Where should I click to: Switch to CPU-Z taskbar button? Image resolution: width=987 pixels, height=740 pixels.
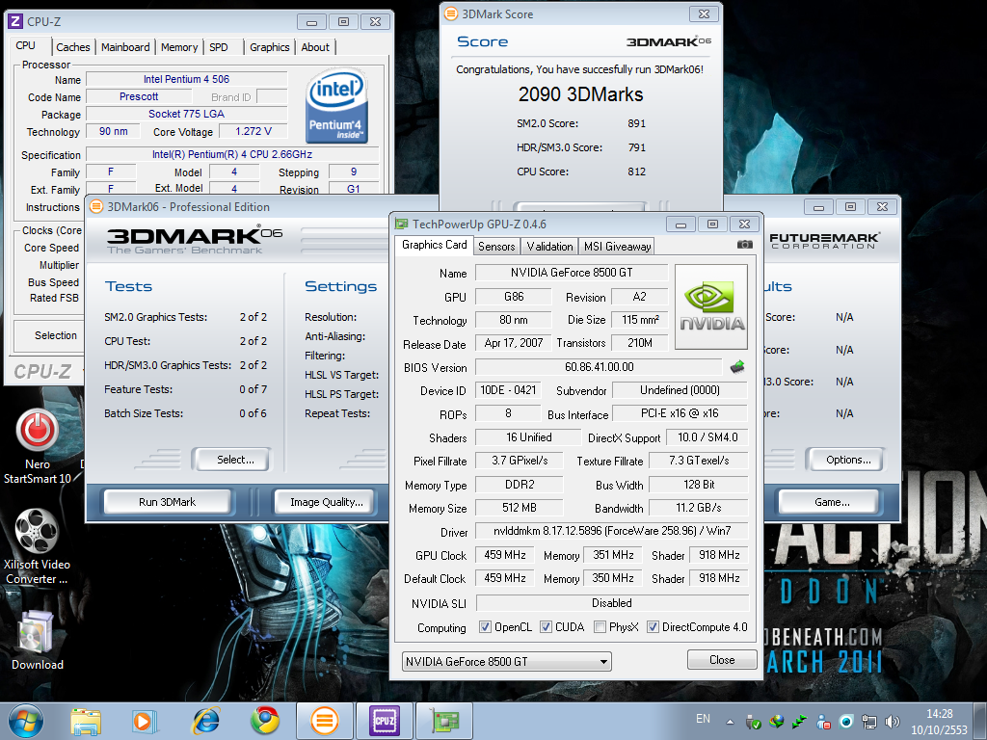[x=384, y=721]
